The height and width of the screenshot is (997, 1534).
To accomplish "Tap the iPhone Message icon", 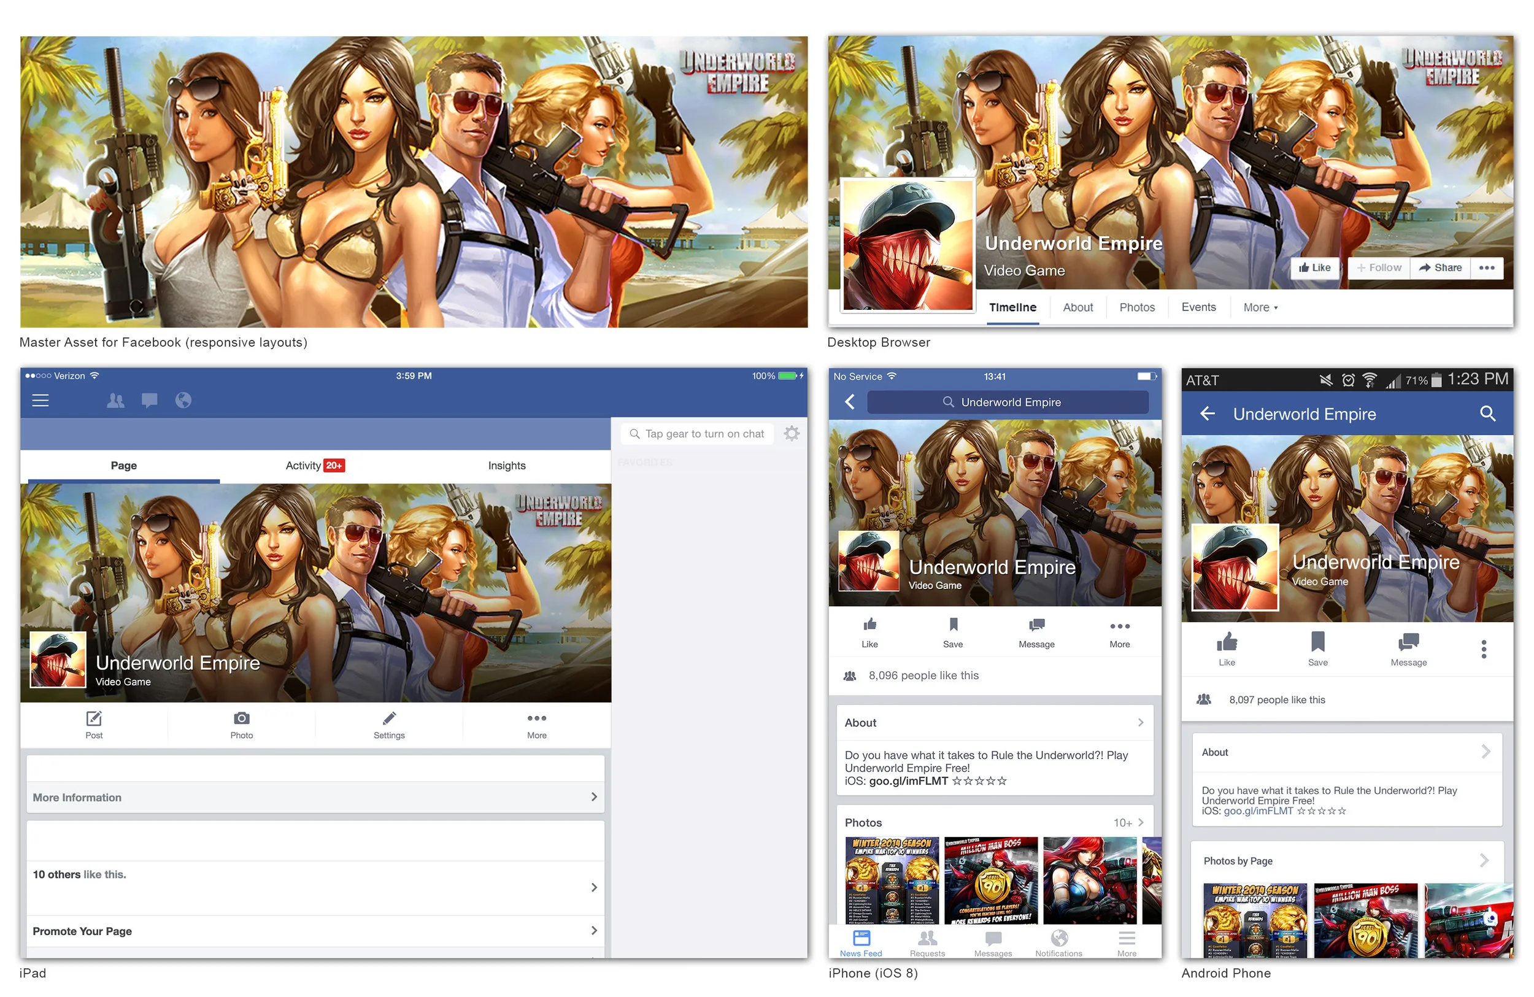I will click(1036, 625).
